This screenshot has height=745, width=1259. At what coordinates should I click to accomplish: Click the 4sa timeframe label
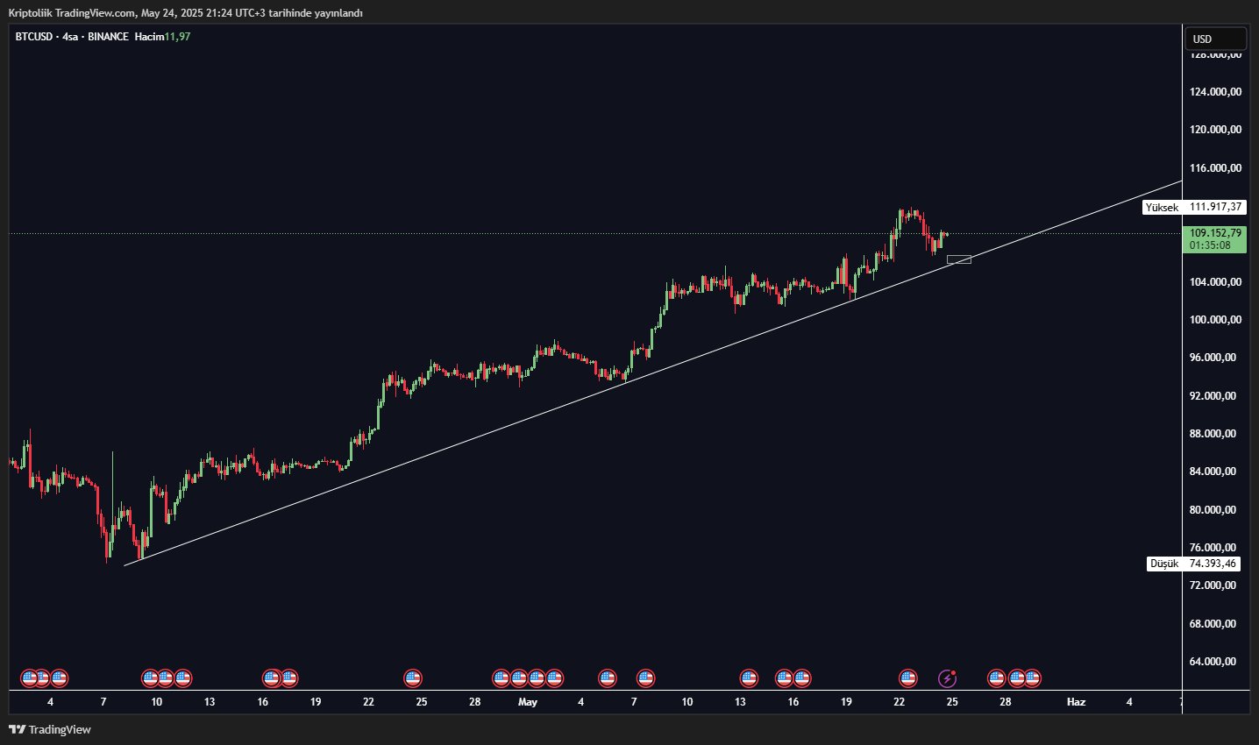point(70,37)
